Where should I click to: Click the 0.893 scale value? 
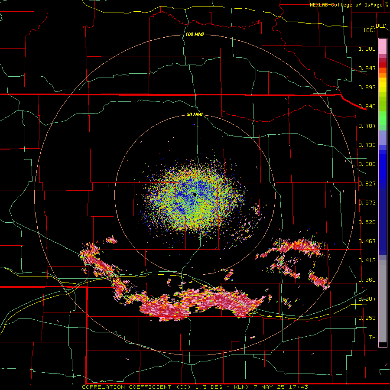coord(367,87)
